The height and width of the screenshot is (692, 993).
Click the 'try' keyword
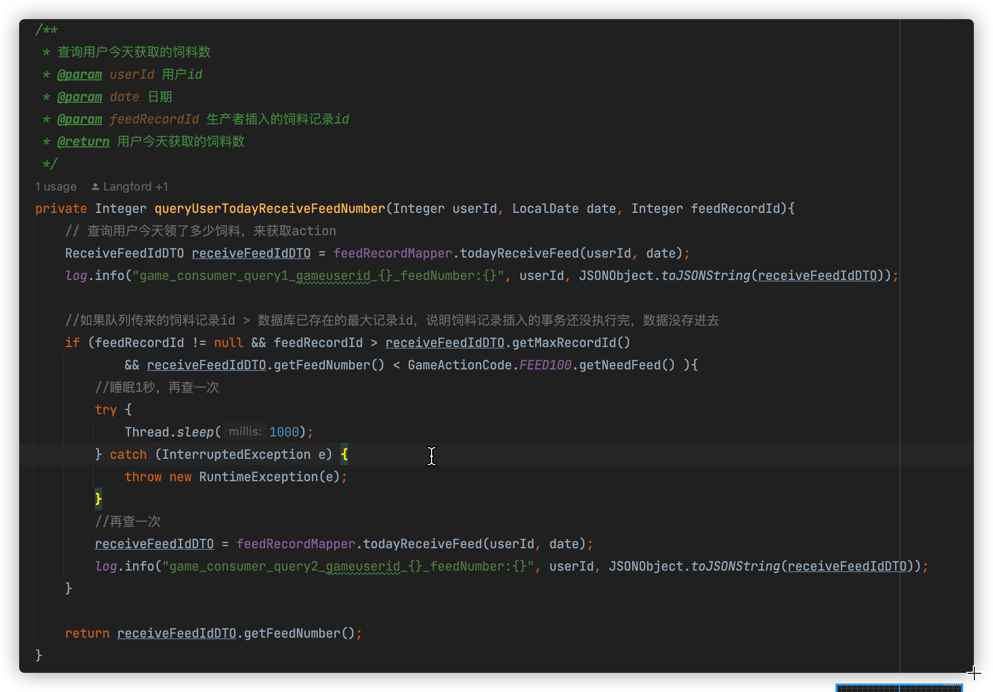[106, 410]
